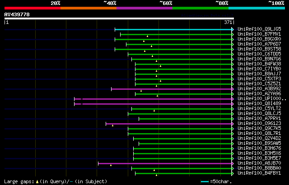The image size is (289, 185).
Task: Select the query end position 371
Action: point(228,22)
